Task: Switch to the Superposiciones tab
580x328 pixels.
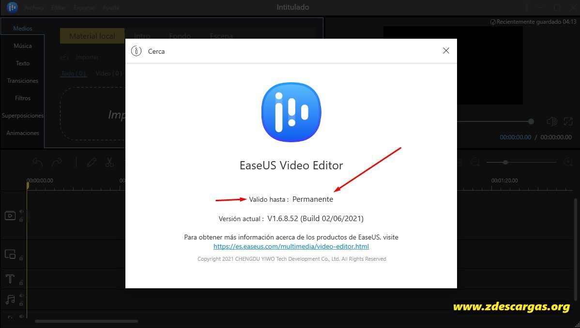Action: click(23, 115)
